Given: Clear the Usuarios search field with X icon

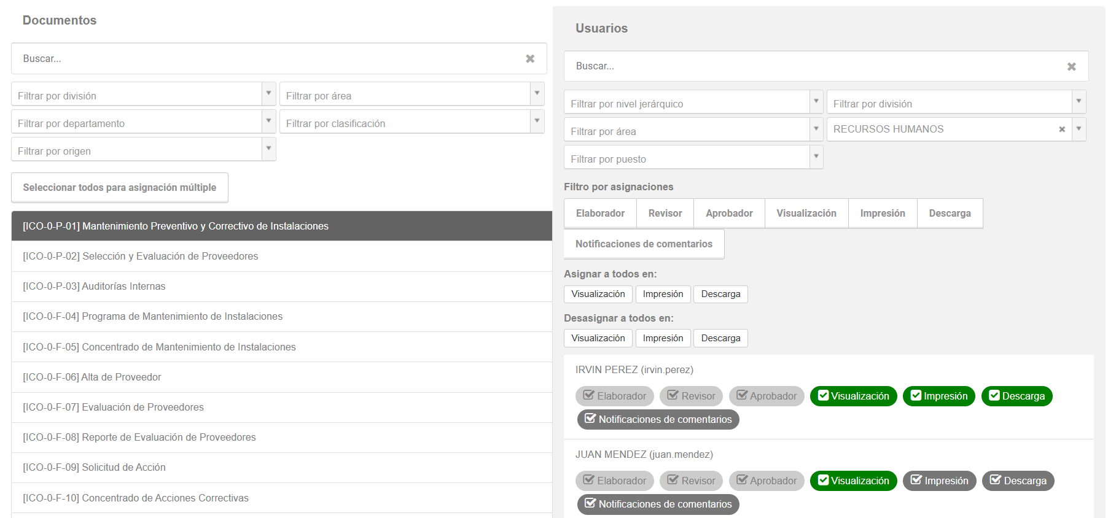Looking at the screenshot, I should 1071,66.
